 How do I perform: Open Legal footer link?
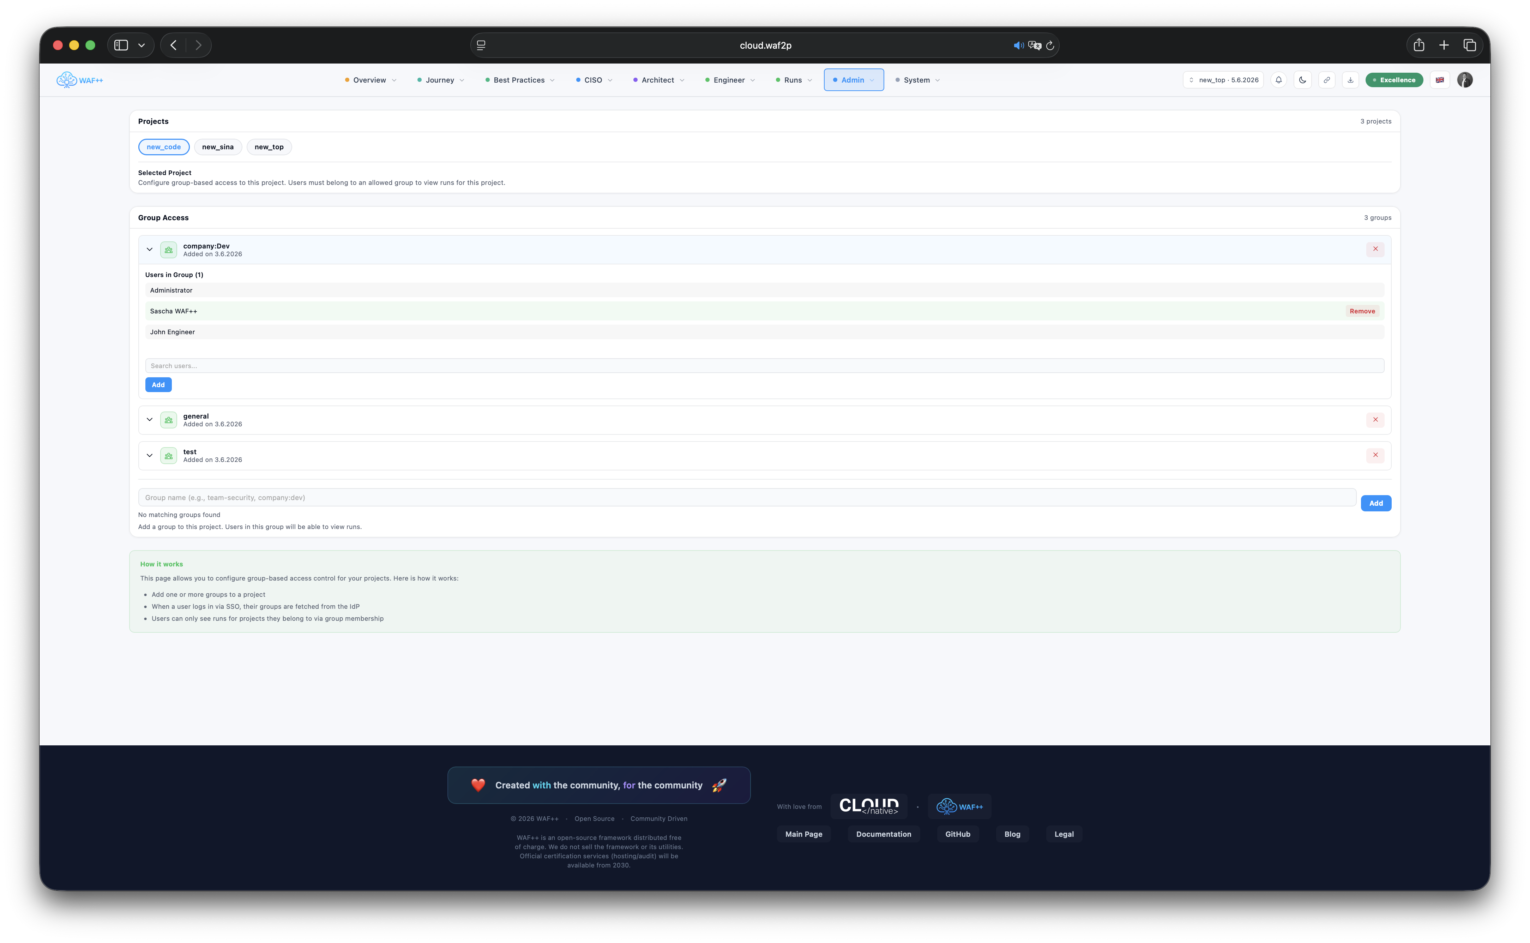[x=1064, y=835]
